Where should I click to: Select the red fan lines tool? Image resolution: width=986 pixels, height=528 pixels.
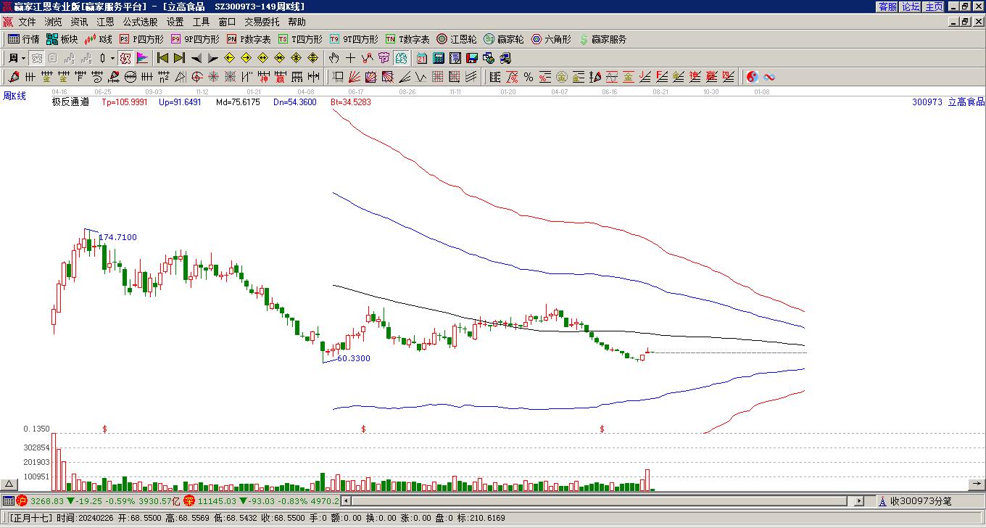click(x=355, y=77)
